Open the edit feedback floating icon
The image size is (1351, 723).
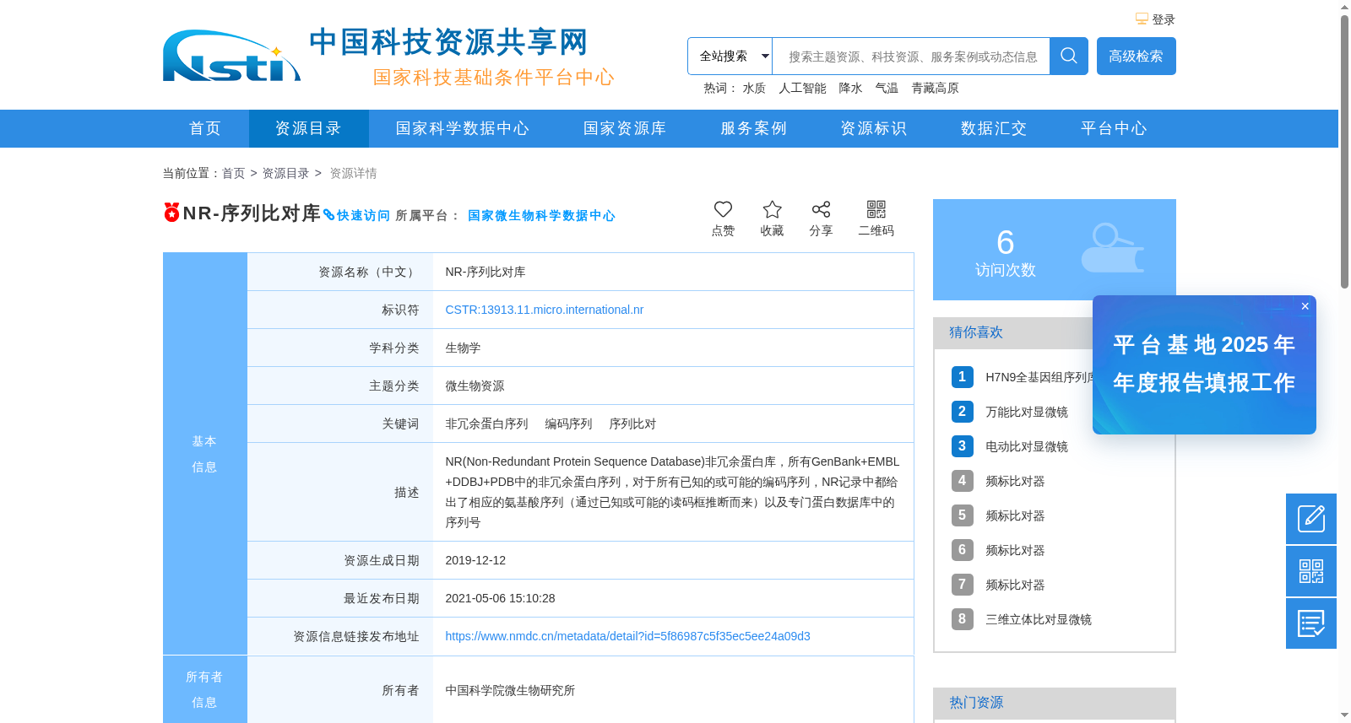(1311, 519)
